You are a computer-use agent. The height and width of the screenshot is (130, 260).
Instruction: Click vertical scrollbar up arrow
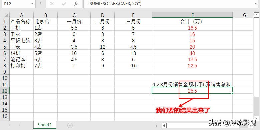pos(256,15)
